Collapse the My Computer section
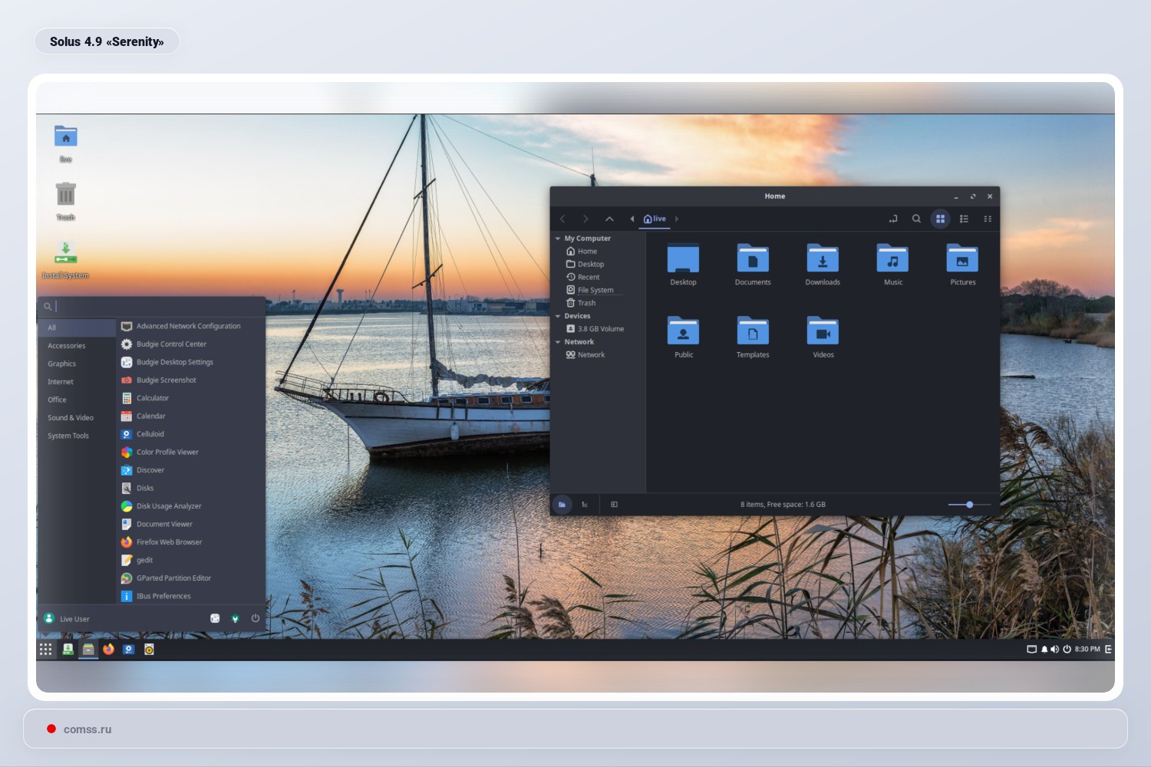The image size is (1151, 767). [x=558, y=239]
